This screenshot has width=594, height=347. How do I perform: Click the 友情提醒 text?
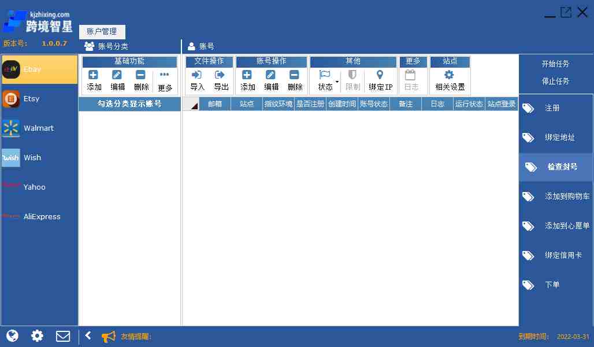[136, 337]
